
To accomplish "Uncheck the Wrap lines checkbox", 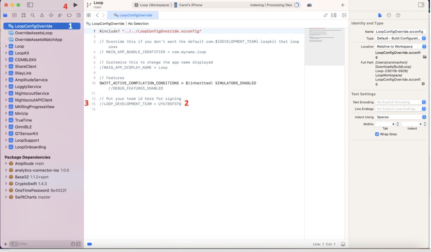I will (x=377, y=134).
